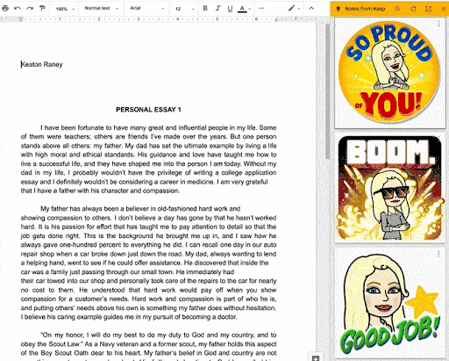Viewport: 449px width, 361px height.
Task: Click the Print icon
Action: click(5, 8)
